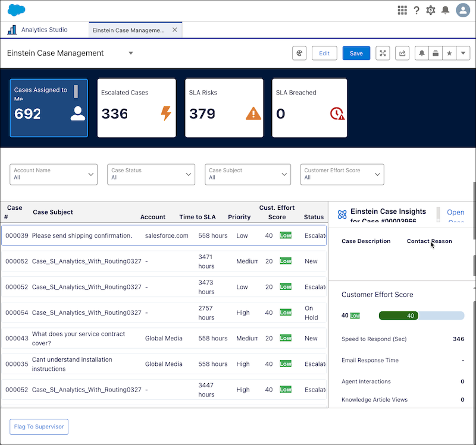Image resolution: width=476 pixels, height=445 pixels.
Task: Click the 3447 hours cell
Action: 206,390
